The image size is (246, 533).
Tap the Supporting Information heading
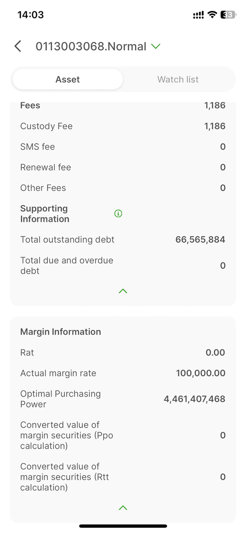45,214
